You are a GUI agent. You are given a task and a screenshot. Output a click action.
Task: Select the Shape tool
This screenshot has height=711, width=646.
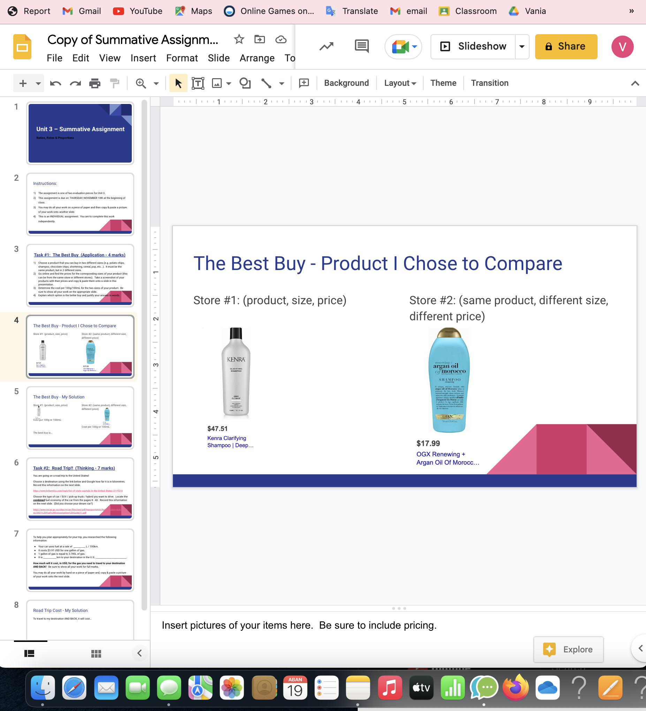[245, 83]
